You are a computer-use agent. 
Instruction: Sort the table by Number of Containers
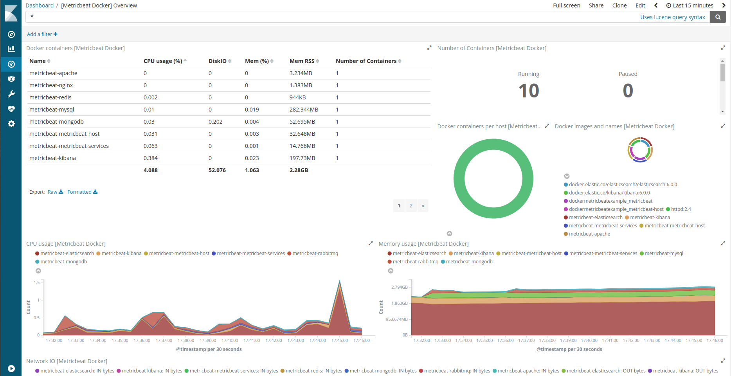(369, 61)
